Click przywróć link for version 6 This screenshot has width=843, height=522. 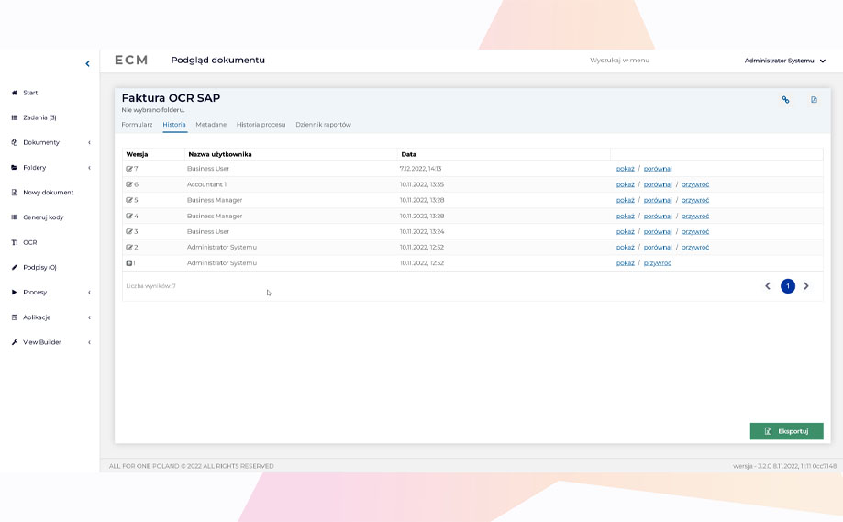coord(695,184)
